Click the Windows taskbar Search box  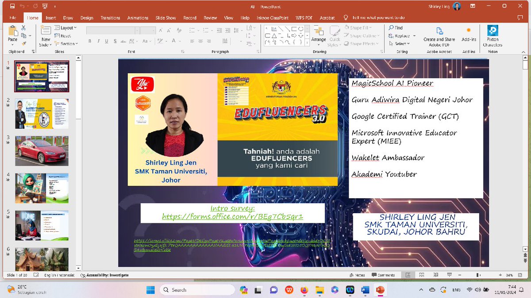pos(197,290)
